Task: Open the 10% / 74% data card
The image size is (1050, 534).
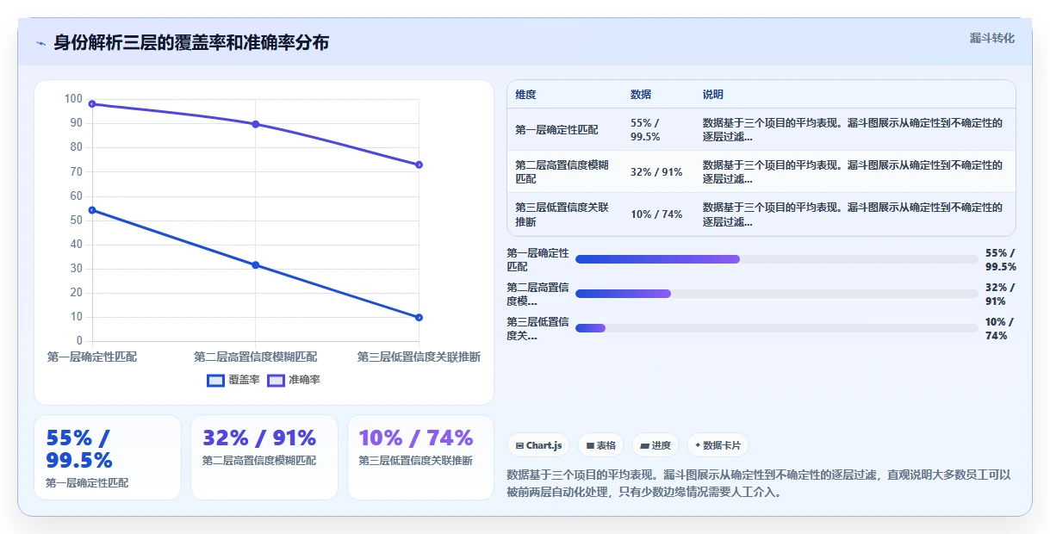Action: (x=420, y=457)
